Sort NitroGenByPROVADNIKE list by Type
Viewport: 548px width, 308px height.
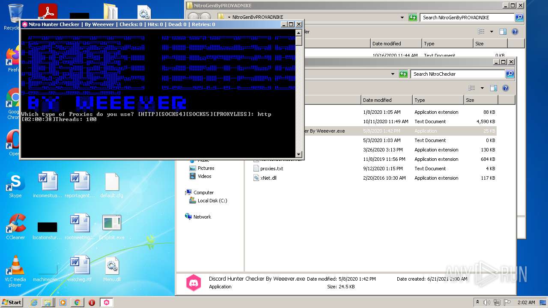(447, 44)
